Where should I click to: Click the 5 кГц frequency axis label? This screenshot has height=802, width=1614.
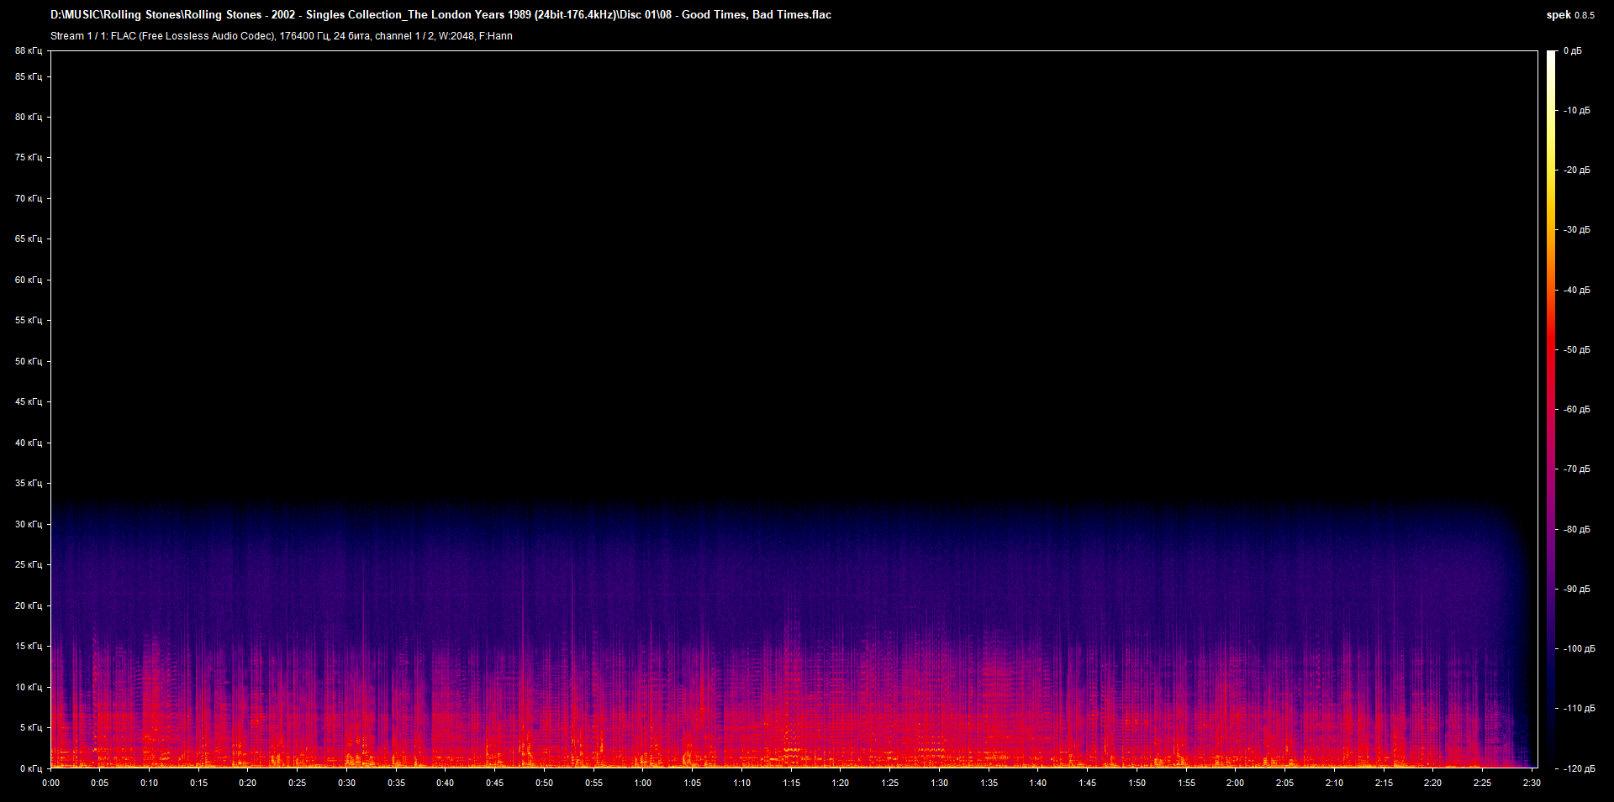click(x=32, y=729)
